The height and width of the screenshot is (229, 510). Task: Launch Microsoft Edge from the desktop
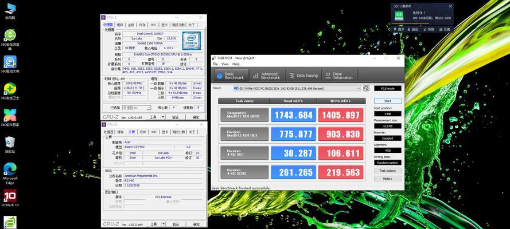click(x=10, y=173)
